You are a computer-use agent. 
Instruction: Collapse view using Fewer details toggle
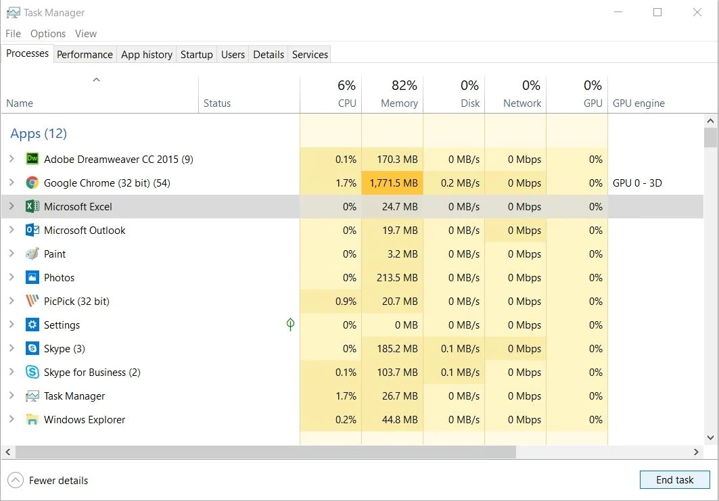pos(16,480)
